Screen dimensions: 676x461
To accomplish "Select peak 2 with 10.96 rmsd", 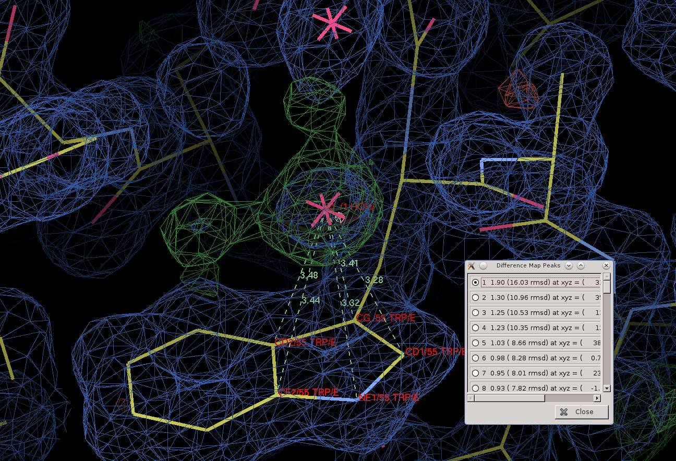I will (475, 297).
